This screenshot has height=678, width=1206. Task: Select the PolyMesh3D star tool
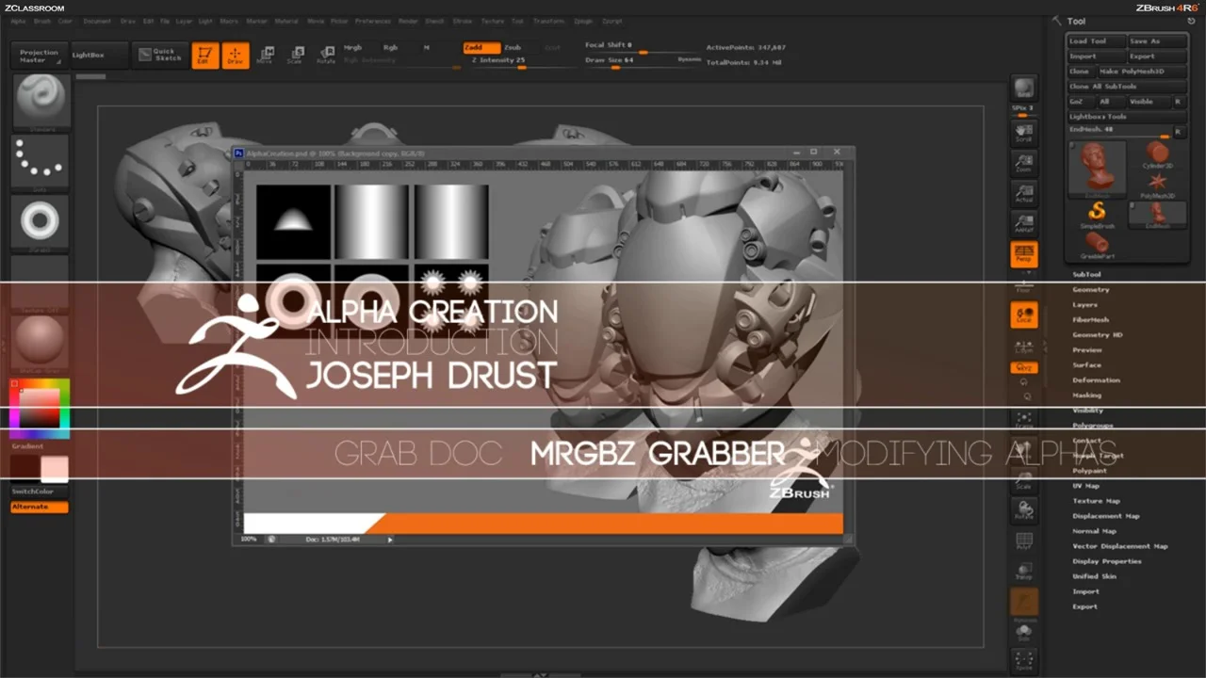(x=1157, y=184)
